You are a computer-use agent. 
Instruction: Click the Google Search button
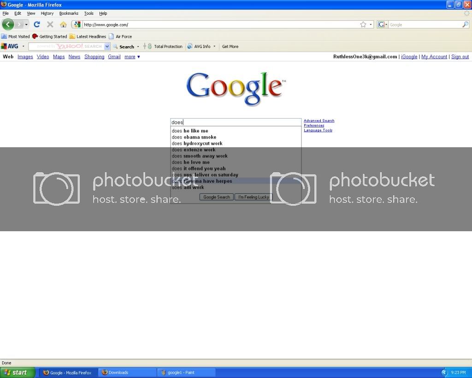point(217,197)
